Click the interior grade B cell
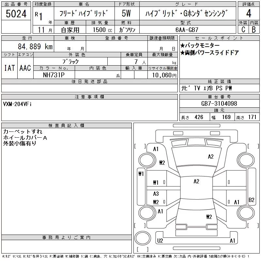This screenshot has height=261, width=261. pyautogui.click(x=254, y=29)
